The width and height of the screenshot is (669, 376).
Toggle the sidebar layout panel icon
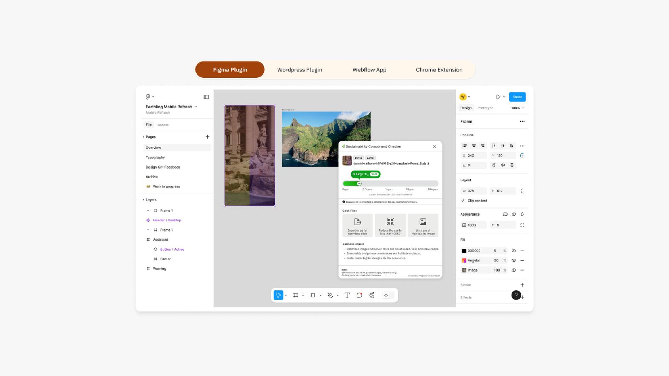[x=206, y=97]
